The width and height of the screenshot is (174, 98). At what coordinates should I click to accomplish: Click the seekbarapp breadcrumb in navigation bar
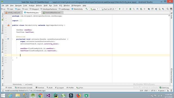pos(65,9)
